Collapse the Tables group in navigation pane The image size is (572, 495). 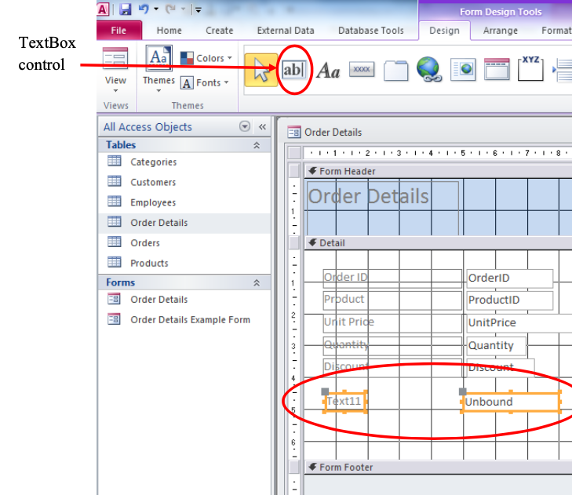pos(256,145)
